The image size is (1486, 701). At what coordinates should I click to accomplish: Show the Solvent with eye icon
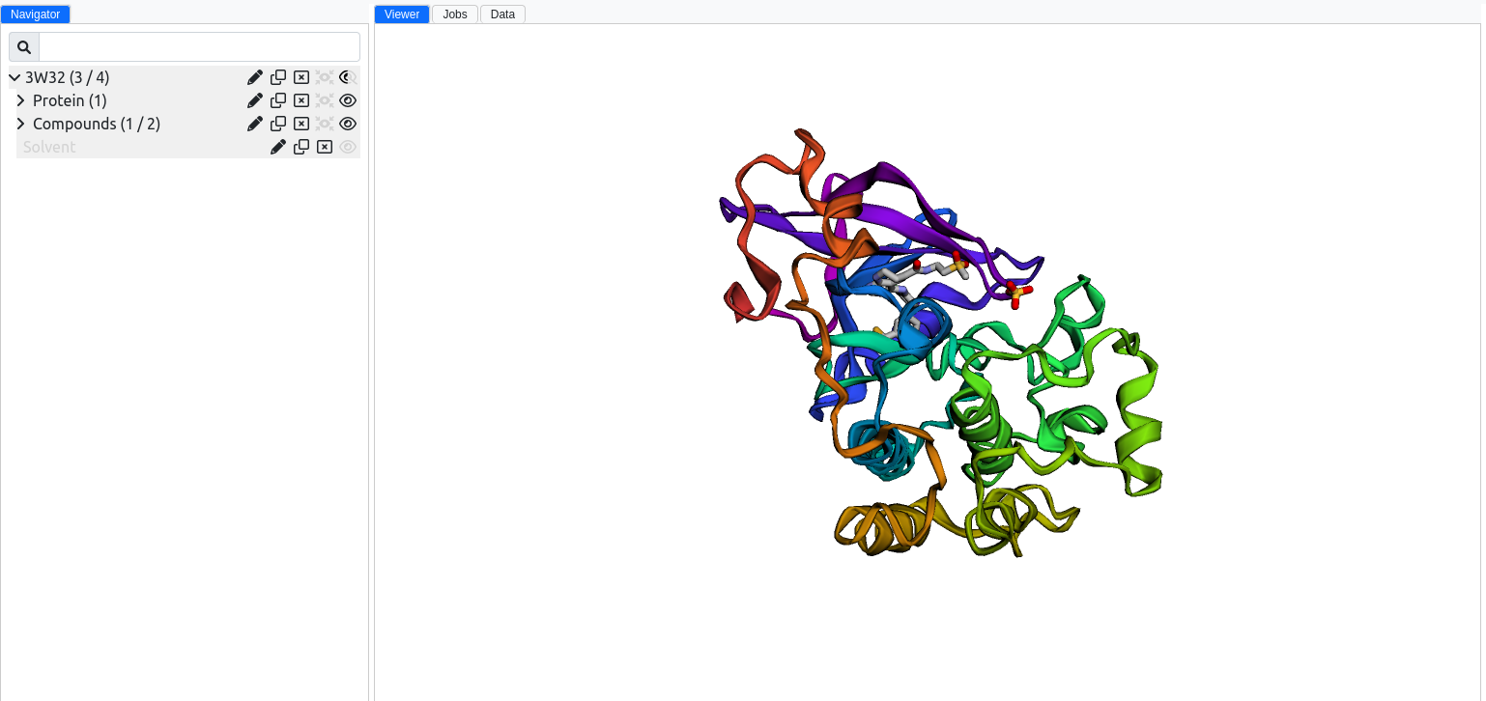click(348, 147)
